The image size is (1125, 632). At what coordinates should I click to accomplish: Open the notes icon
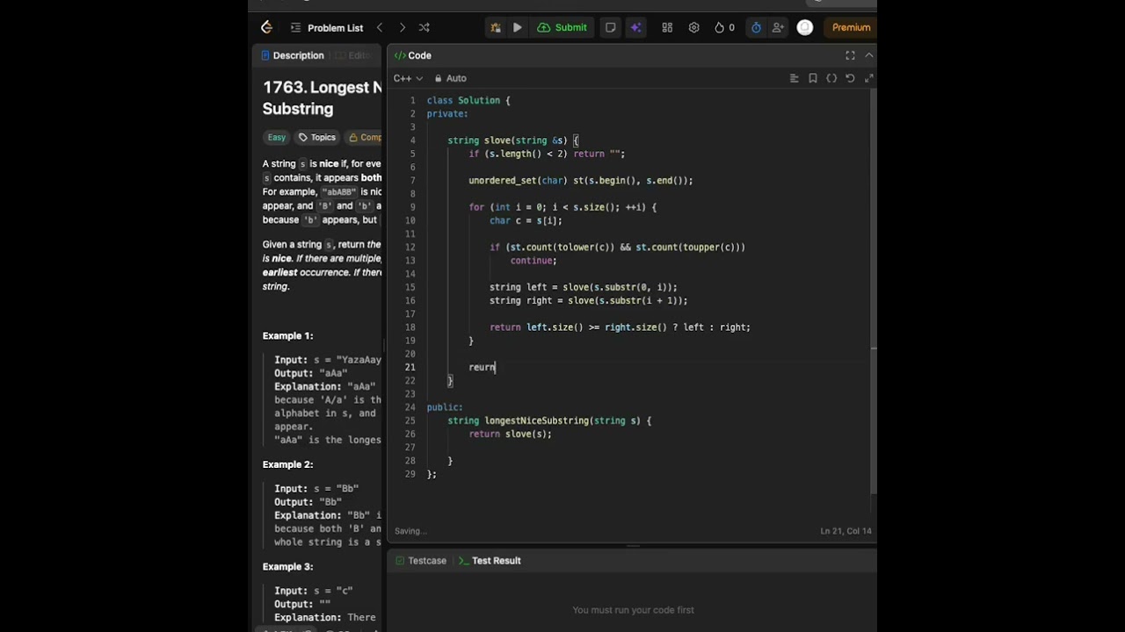[610, 27]
